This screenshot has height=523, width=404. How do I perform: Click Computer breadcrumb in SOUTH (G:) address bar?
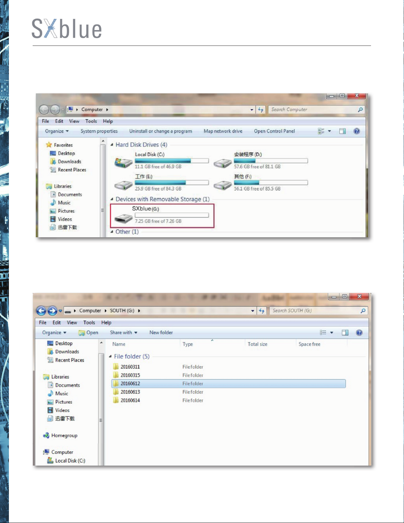(x=90, y=311)
